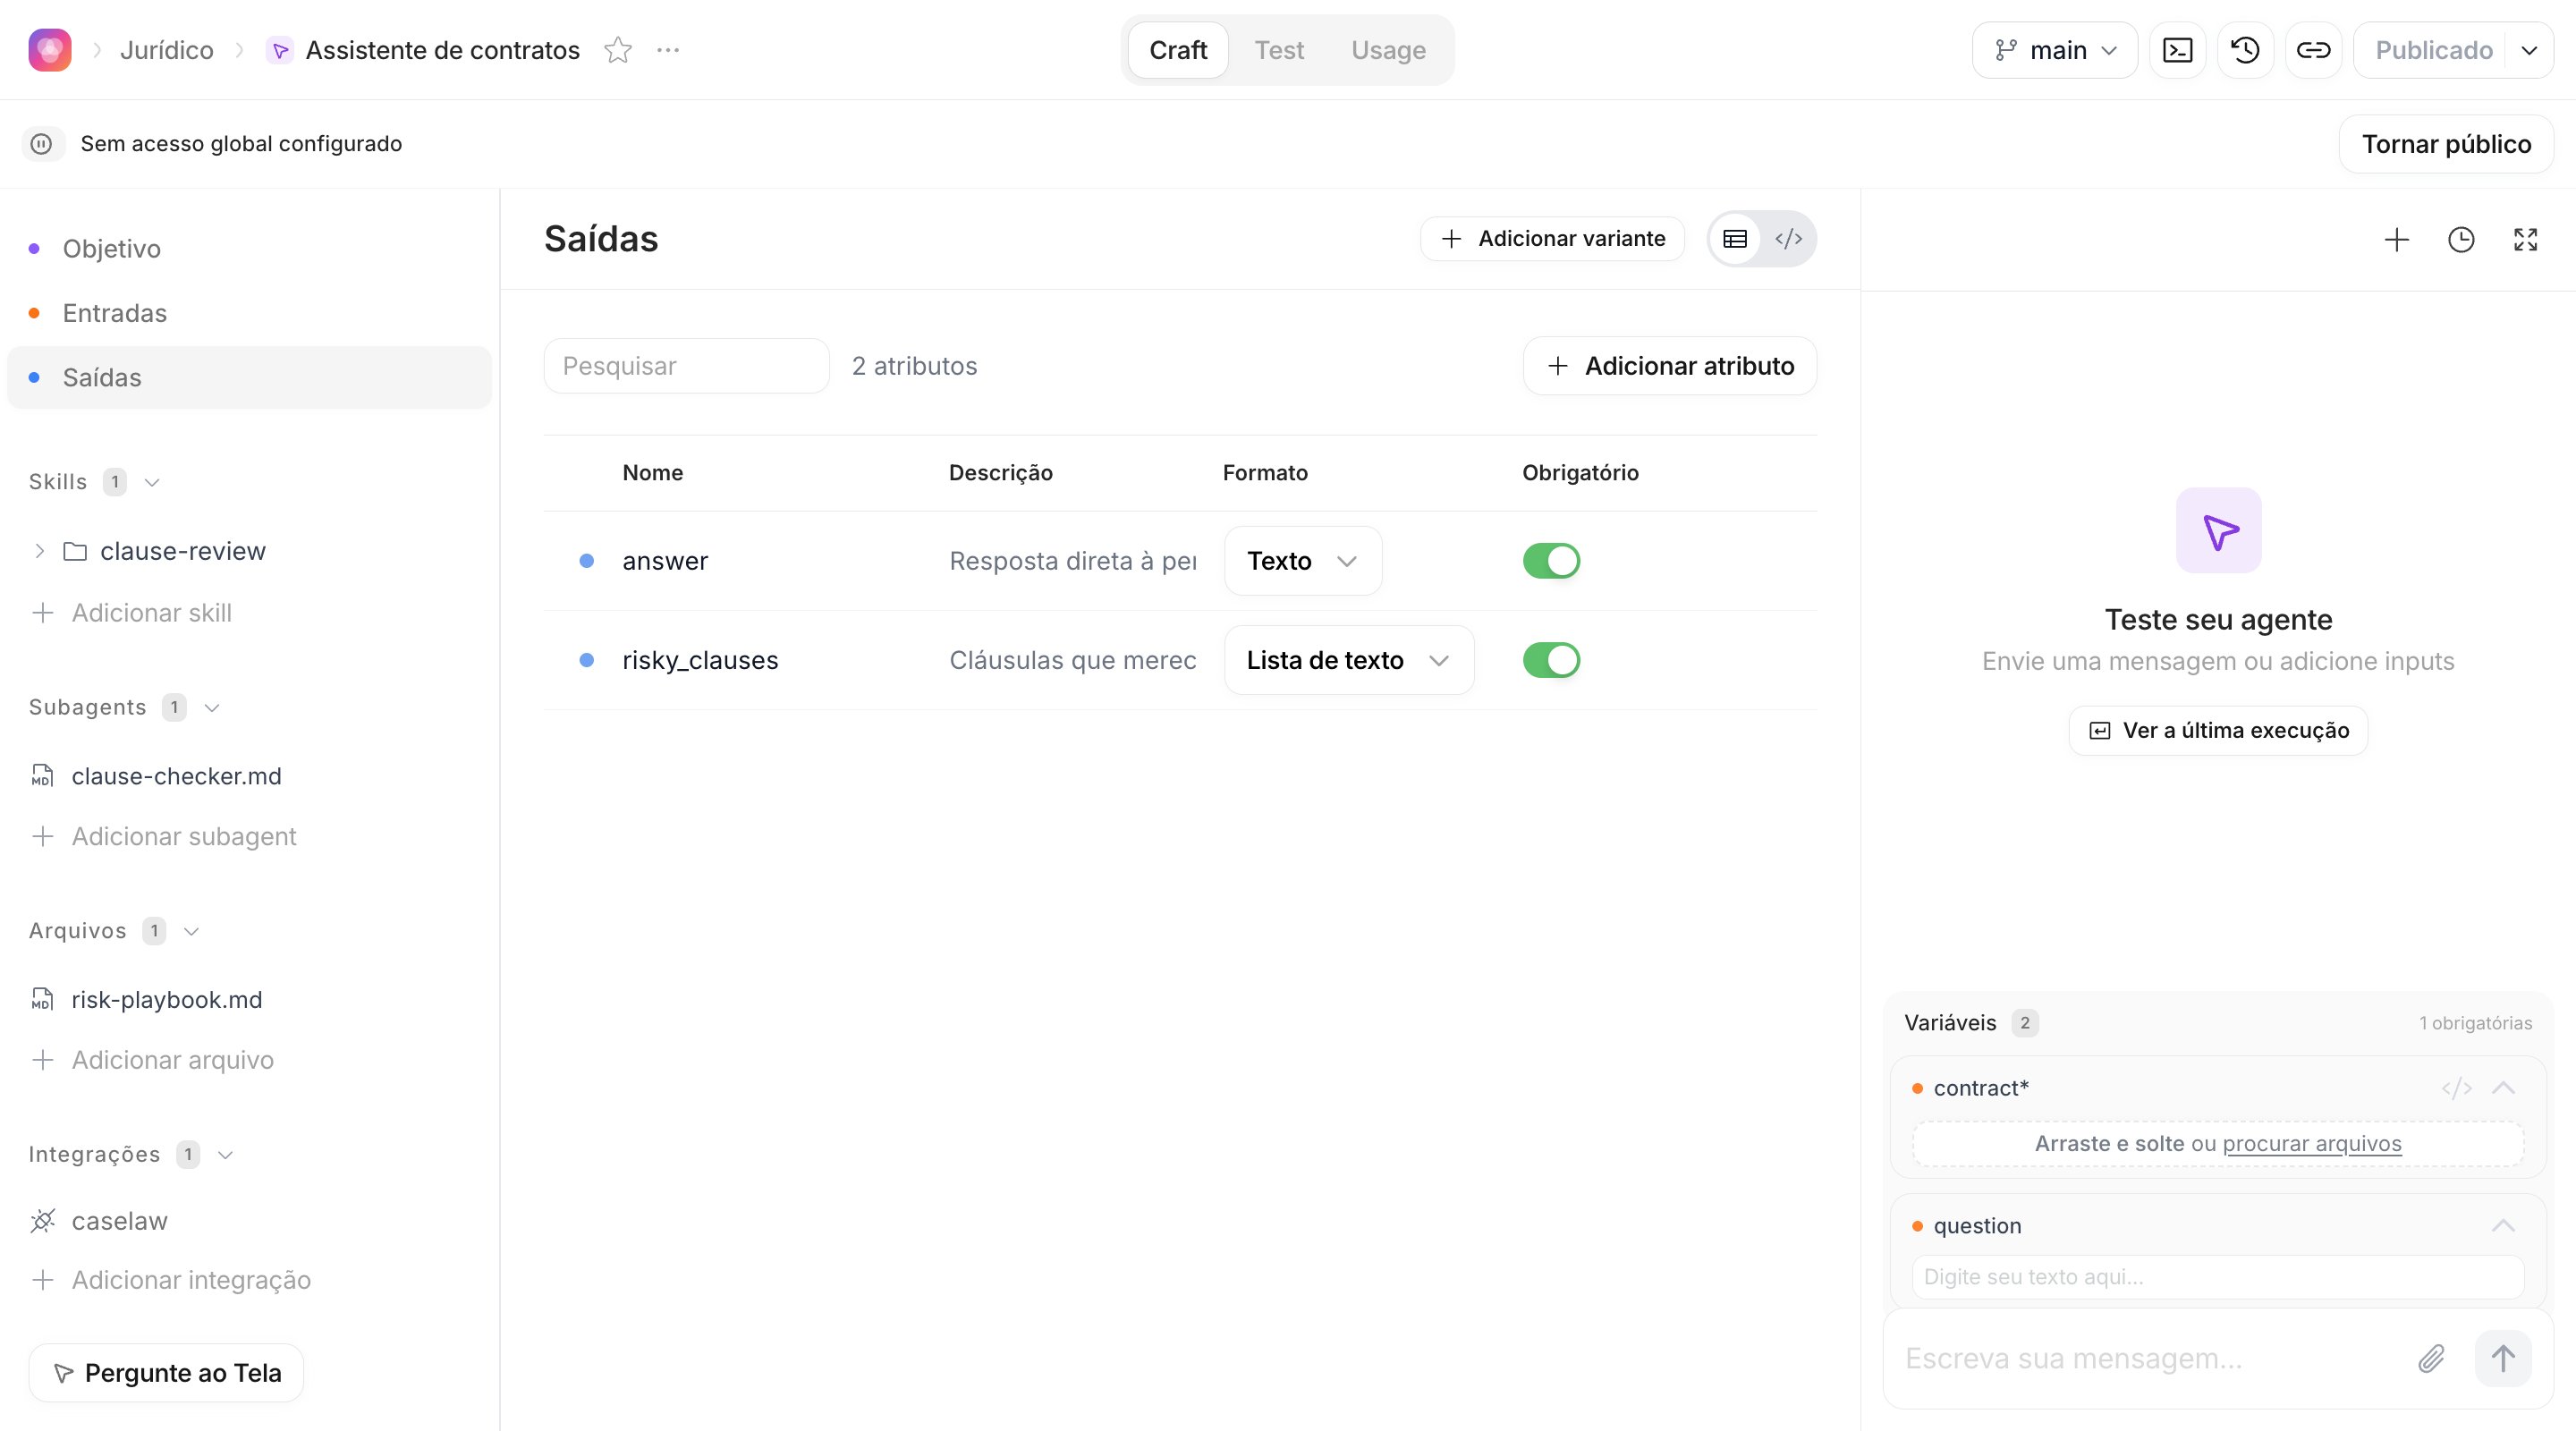Switch to code view in Saídas
Image resolution: width=2576 pixels, height=1431 pixels.
1788,239
